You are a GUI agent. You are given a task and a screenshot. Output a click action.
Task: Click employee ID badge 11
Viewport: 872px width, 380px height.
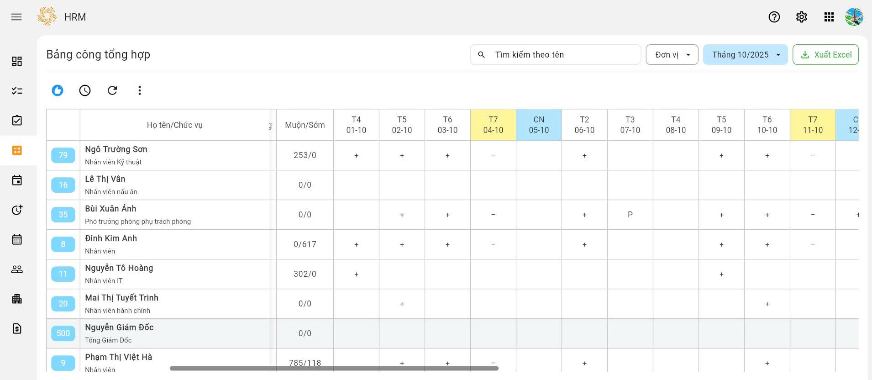pyautogui.click(x=63, y=274)
